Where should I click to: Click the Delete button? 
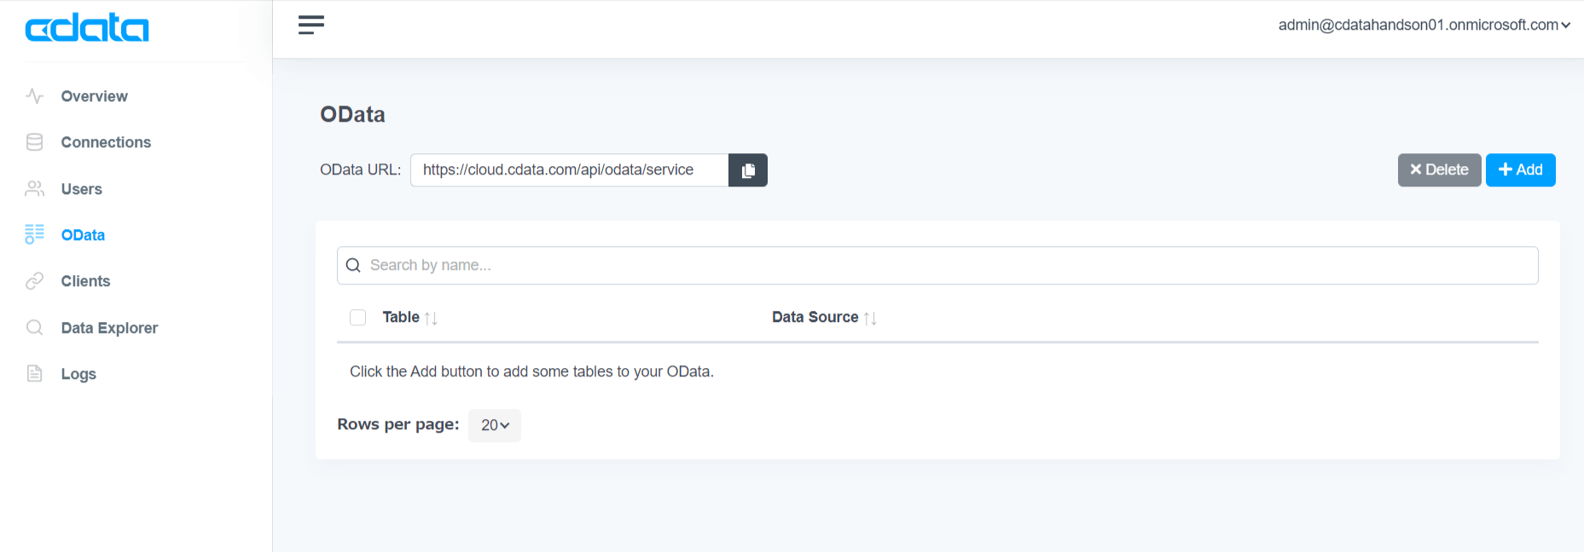pyautogui.click(x=1439, y=170)
